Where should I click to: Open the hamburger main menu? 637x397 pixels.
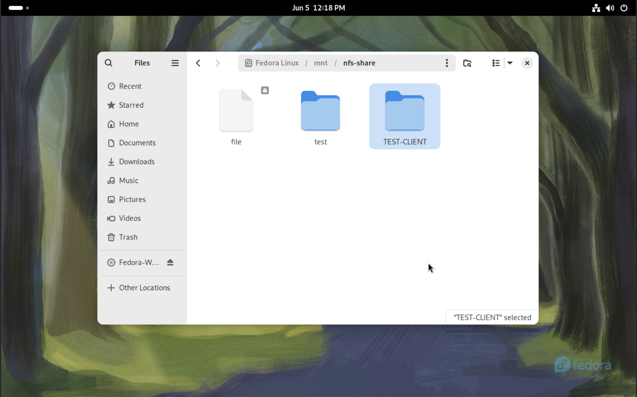pyautogui.click(x=175, y=63)
